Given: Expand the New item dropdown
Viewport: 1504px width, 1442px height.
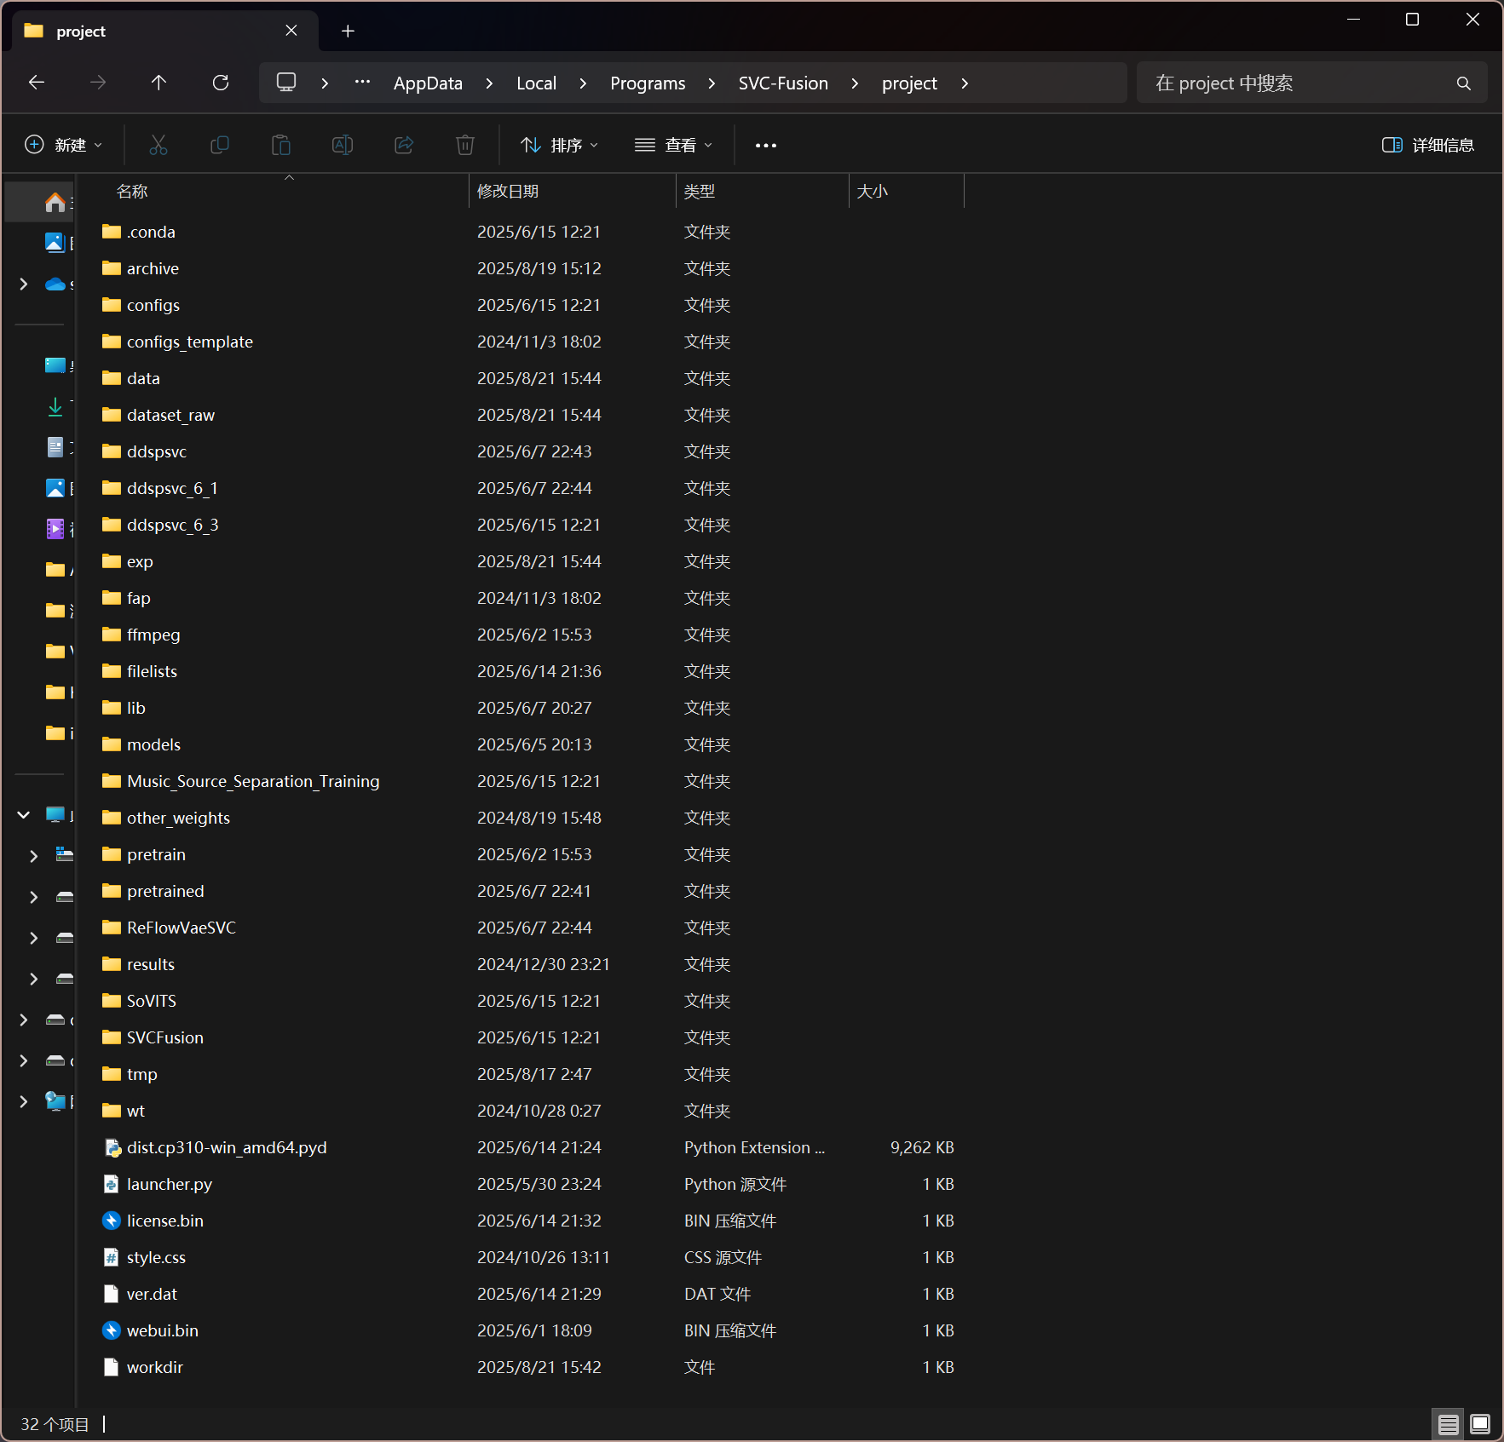Looking at the screenshot, I should tap(64, 145).
